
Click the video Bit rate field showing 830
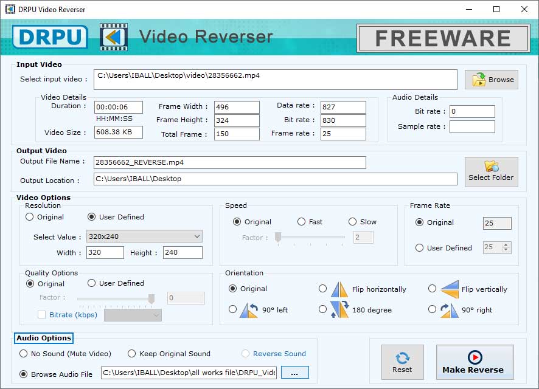(343, 120)
